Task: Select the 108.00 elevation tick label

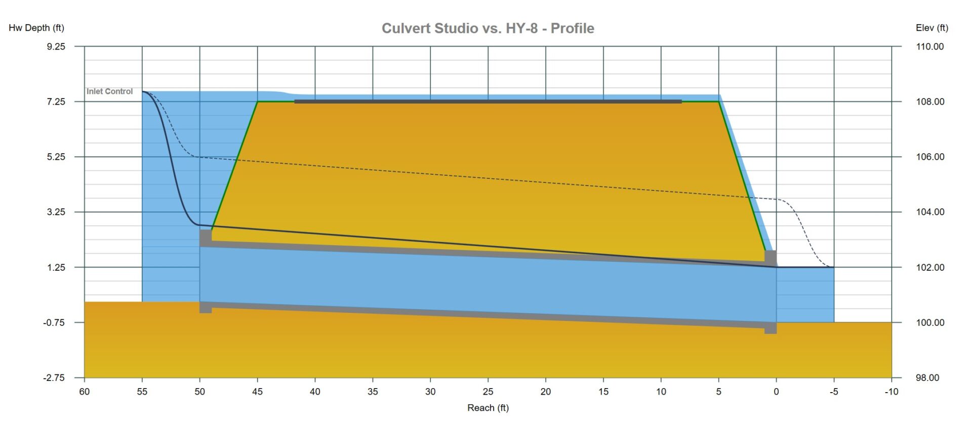Action: coord(930,102)
